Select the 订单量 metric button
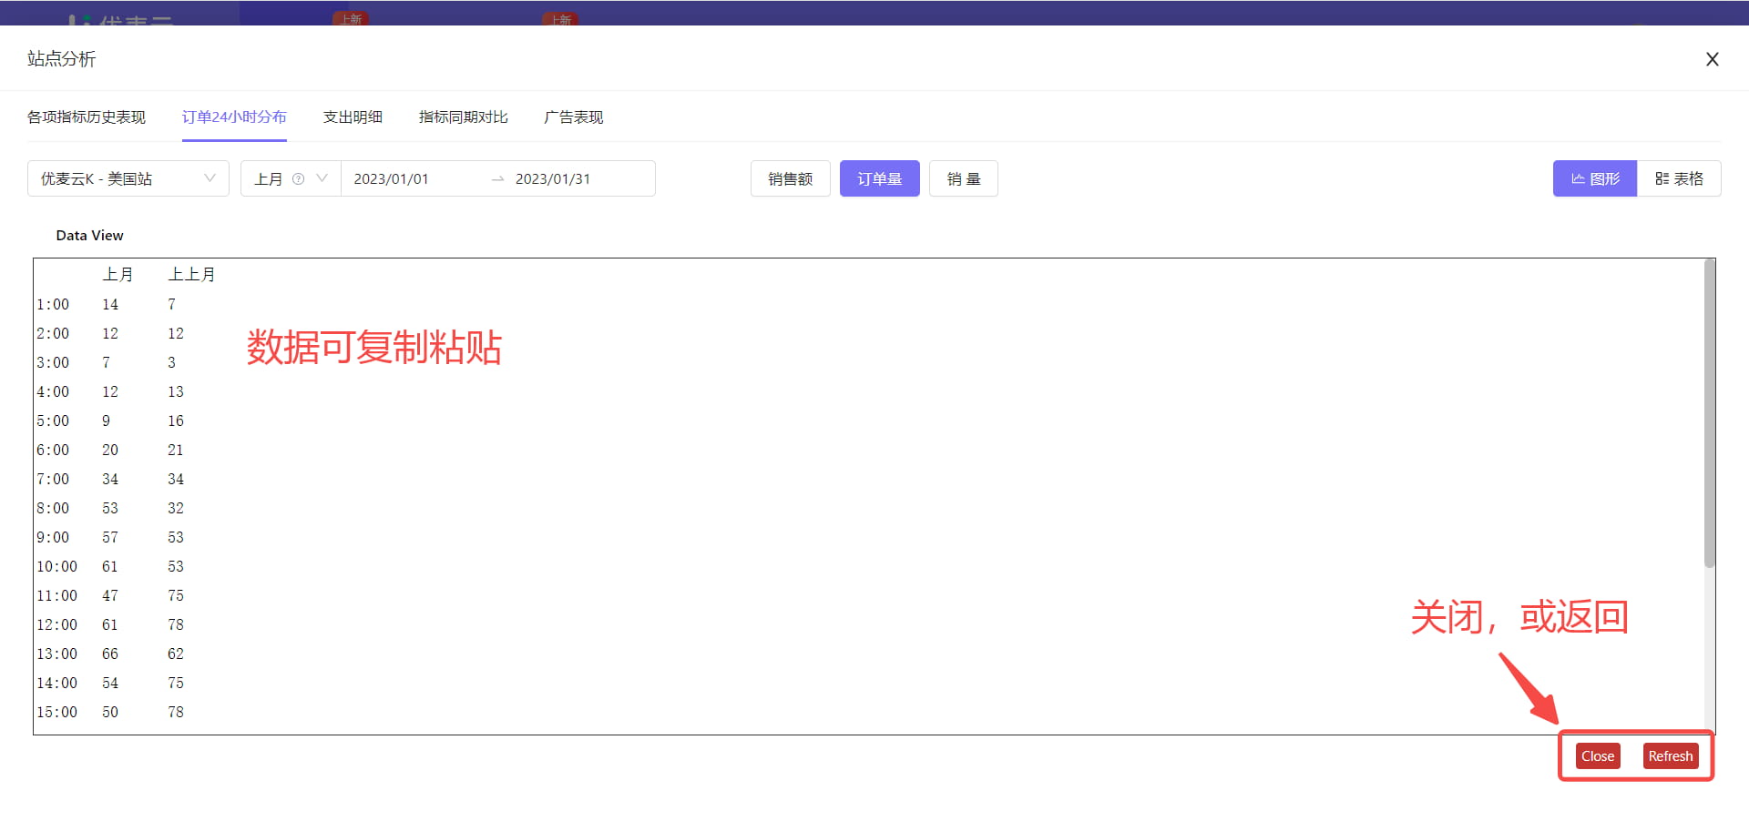The image size is (1749, 821). coord(880,178)
